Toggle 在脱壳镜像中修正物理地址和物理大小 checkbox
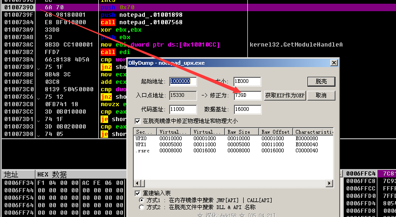This screenshot has height=217, width=396. pyautogui.click(x=137, y=121)
